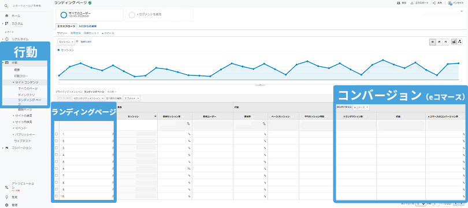Screen dimensions: 468x208
Task: Tick the checkbox for table row 5
Action: click(x=57, y=161)
